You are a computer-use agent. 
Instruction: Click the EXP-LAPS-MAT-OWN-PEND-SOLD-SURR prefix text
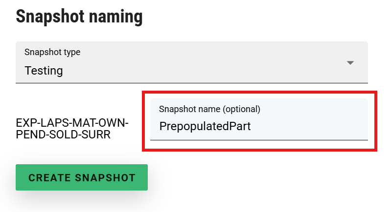point(72,129)
